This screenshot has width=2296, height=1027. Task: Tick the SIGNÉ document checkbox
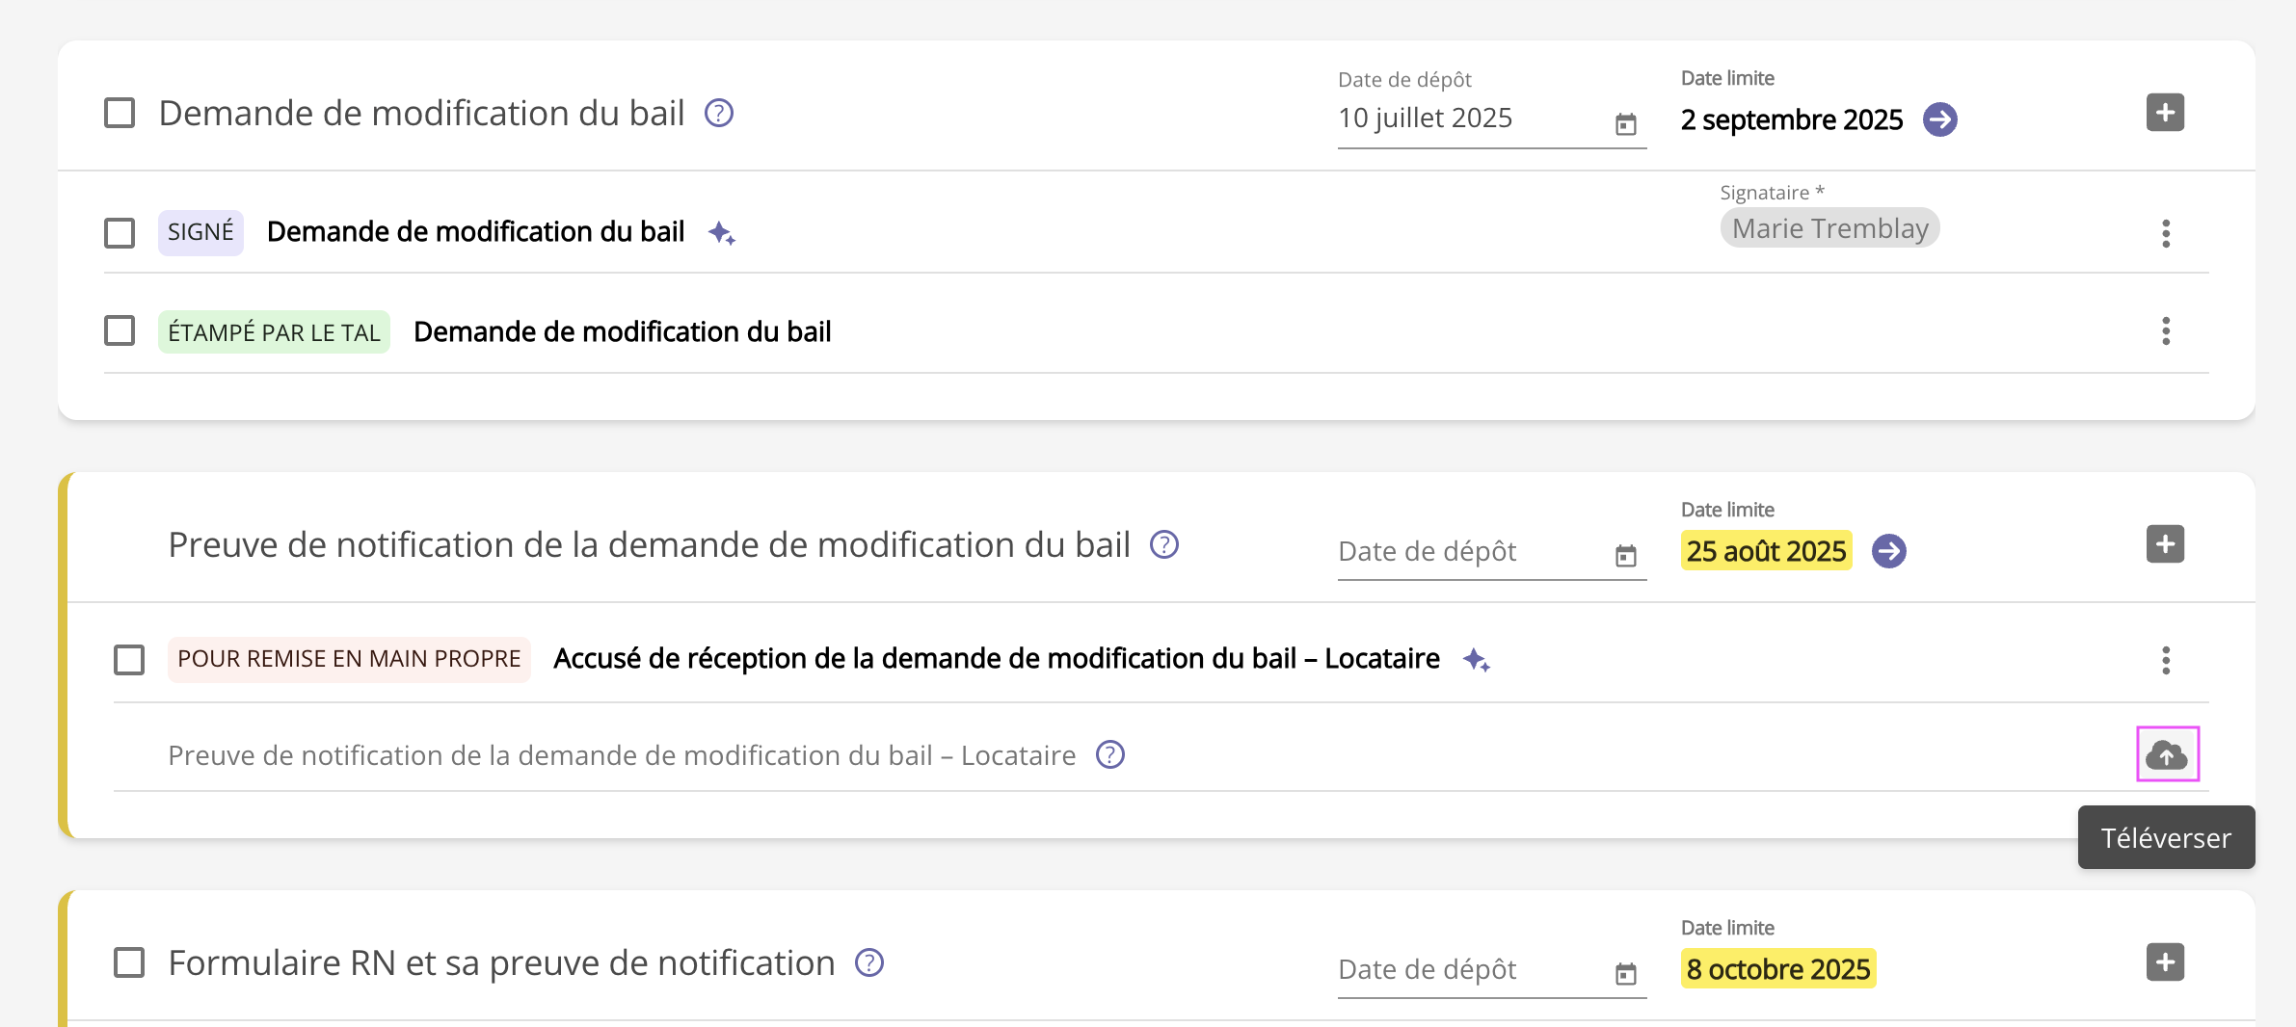[120, 232]
